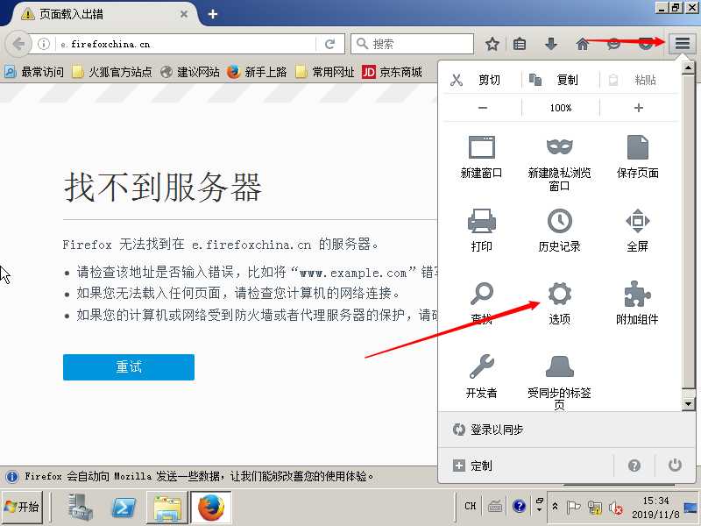Click the back navigation arrow
Viewport: 701px width, 526px height.
pyautogui.click(x=18, y=44)
